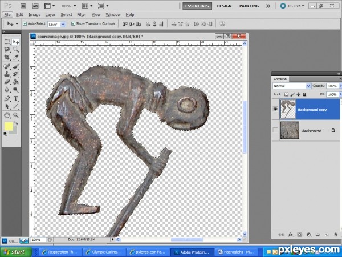The image size is (342, 257).
Task: Select the Lasso tool
Action: pyautogui.click(x=7, y=50)
